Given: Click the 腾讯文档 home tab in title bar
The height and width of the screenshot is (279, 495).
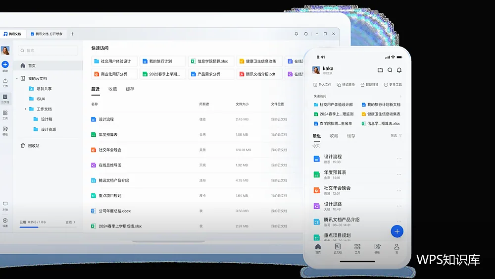Looking at the screenshot, I should [x=13, y=34].
